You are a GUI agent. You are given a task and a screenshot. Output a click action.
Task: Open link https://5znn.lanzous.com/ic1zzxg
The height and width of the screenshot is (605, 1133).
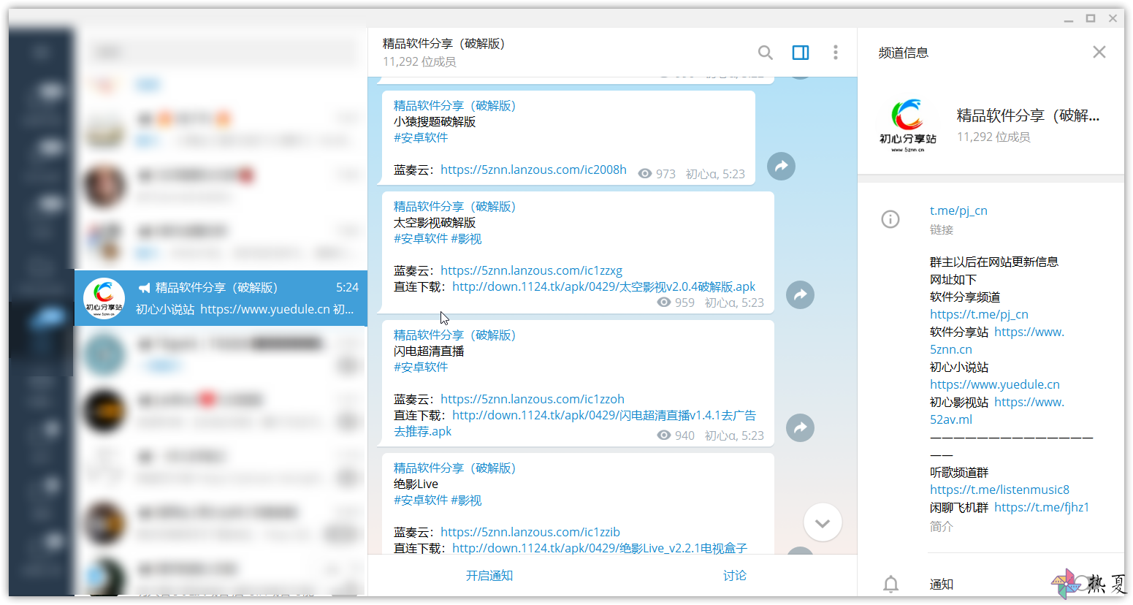click(531, 270)
